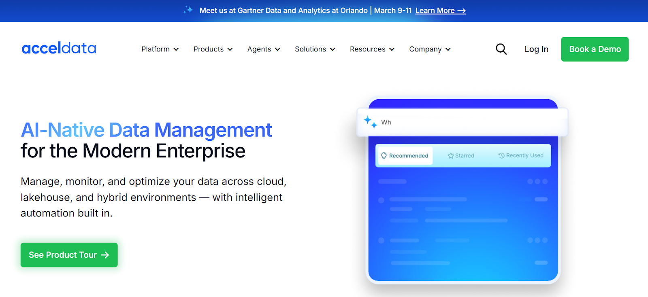The width and height of the screenshot is (648, 297).
Task: Click the arrow next to Learn More
Action: [x=462, y=11]
